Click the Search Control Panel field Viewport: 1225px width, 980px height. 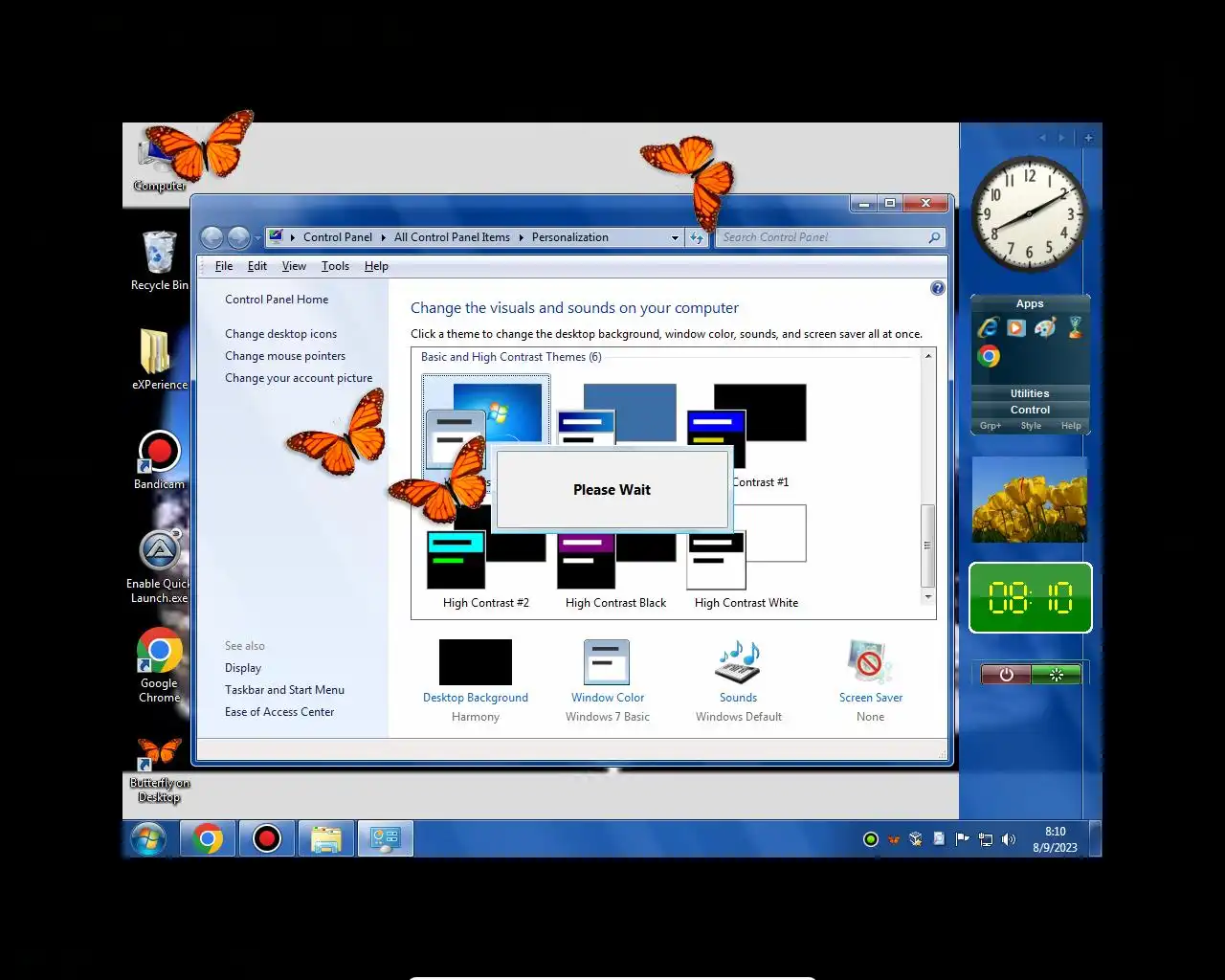[x=831, y=237]
